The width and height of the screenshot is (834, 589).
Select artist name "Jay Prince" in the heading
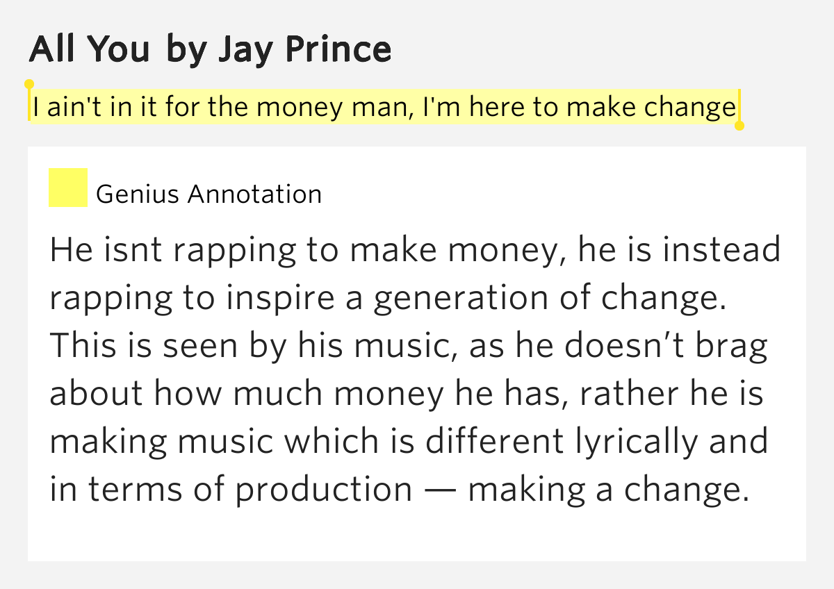(303, 49)
